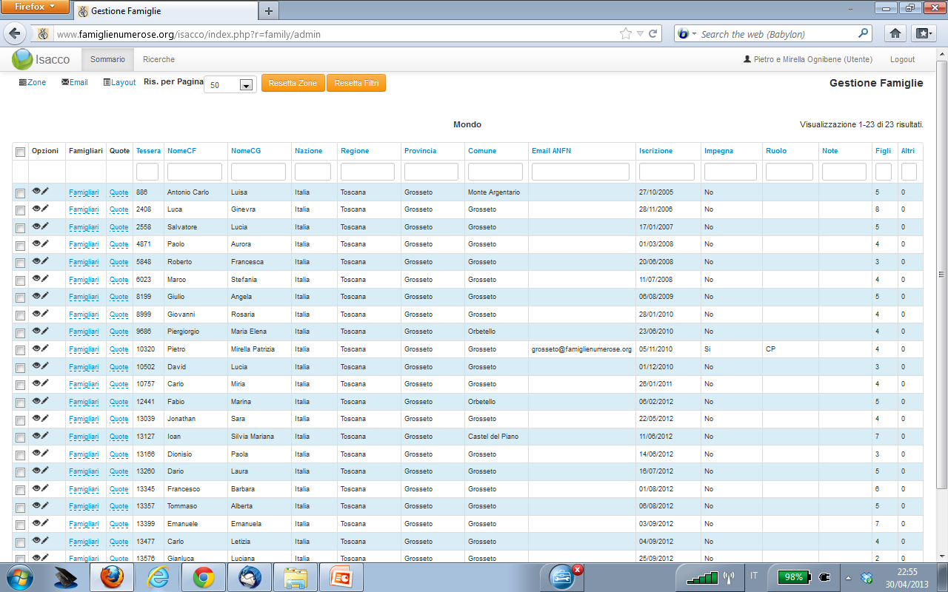Click the Resetta Zone button
This screenshot has height=592, width=948.
point(293,84)
